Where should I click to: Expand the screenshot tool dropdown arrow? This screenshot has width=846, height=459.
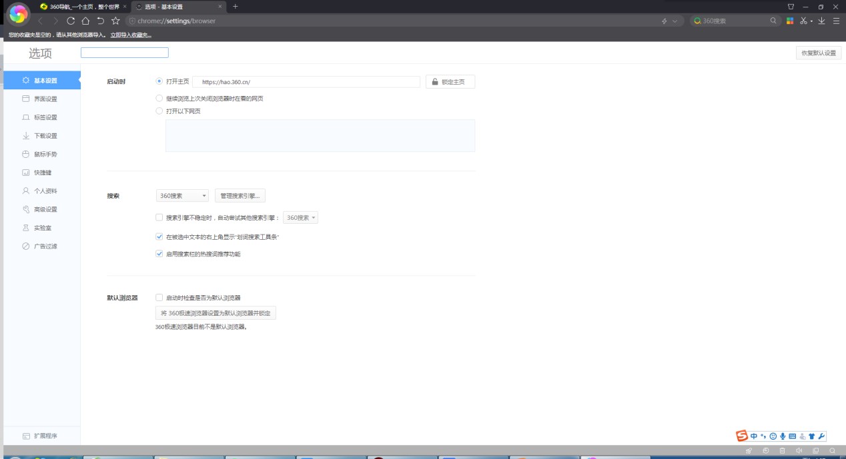point(811,21)
